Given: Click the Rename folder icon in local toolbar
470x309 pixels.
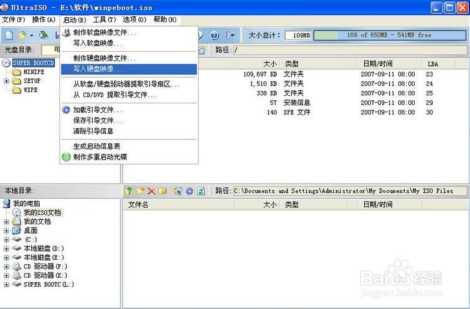Looking at the screenshot, I should point(162,191).
